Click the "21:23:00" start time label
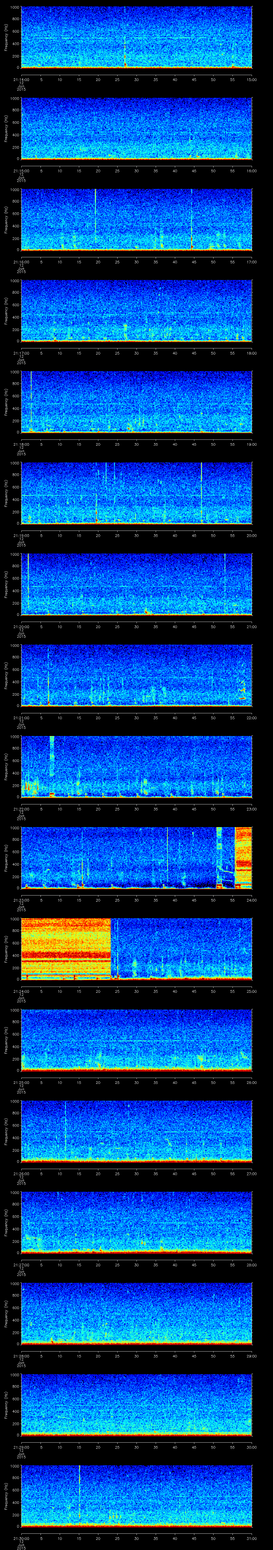Image resolution: width=273 pixels, height=1550 pixels. pos(21,900)
